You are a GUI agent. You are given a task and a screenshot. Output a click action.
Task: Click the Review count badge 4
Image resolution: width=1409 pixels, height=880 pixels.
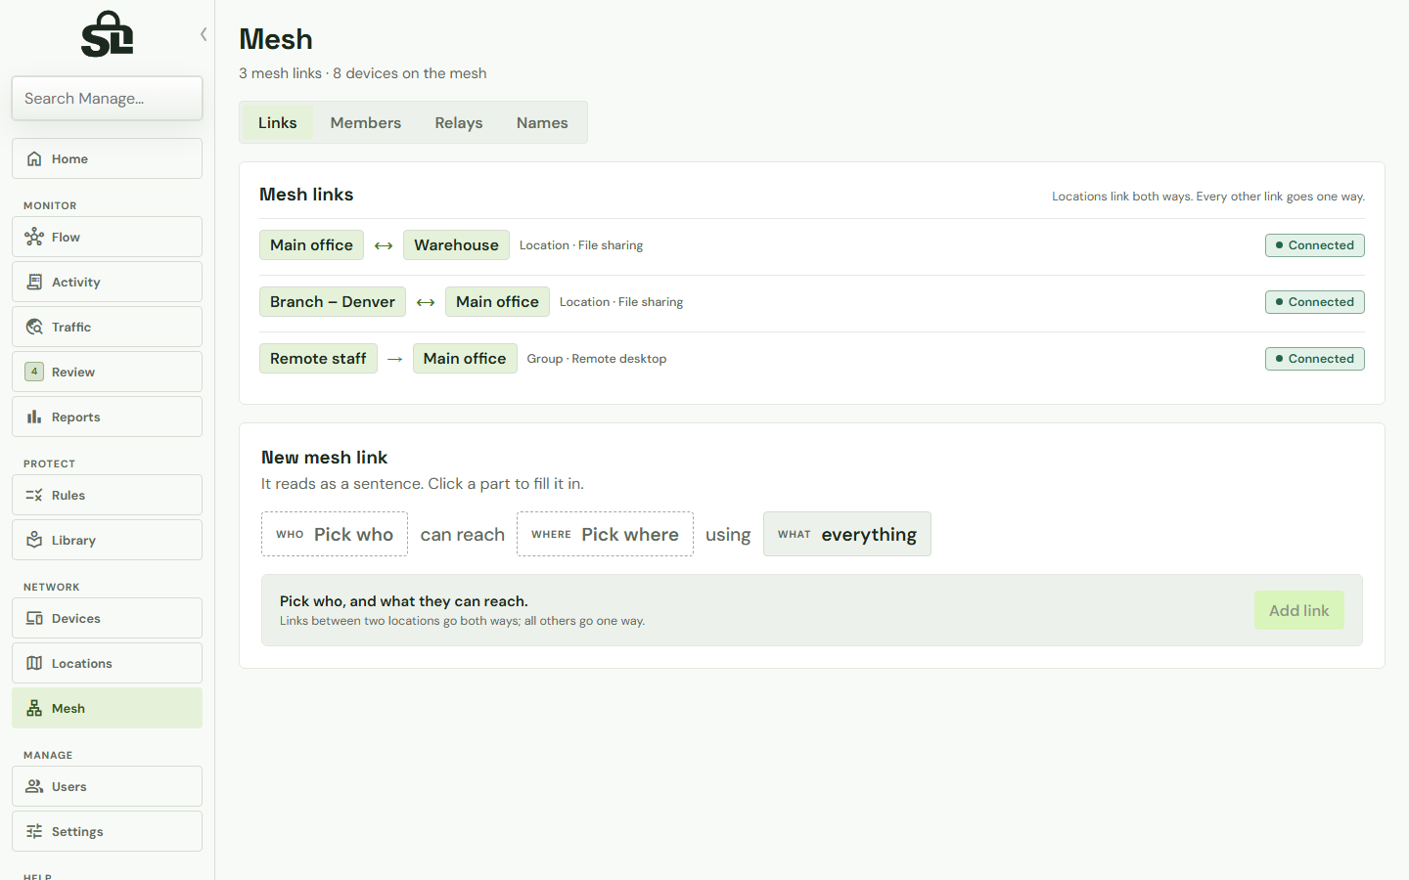pos(34,372)
